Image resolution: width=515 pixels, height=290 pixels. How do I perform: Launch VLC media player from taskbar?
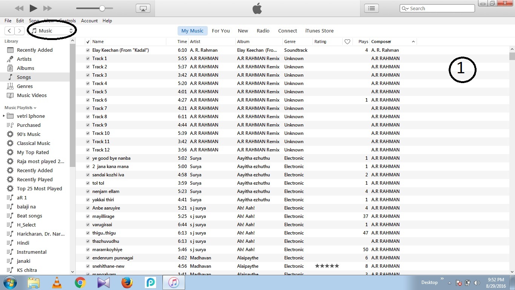[57, 282]
